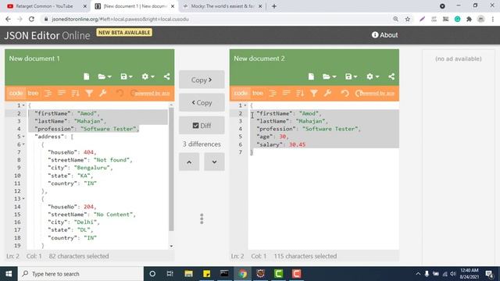Filter contents in the left panel
Viewport: 500px width, 281px height.
(89, 93)
